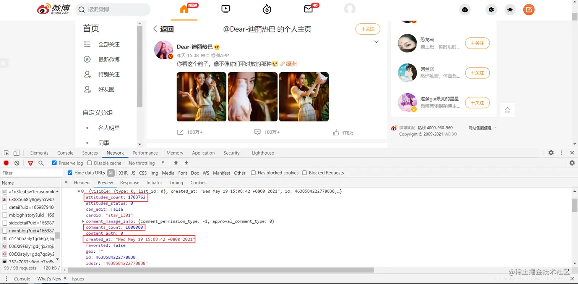Screen dimensions: 578x284
Task: Stop recording network log red button
Action: [6, 163]
